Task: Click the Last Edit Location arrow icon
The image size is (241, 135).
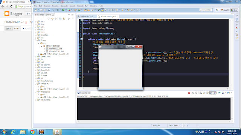Action: pos(128,10)
